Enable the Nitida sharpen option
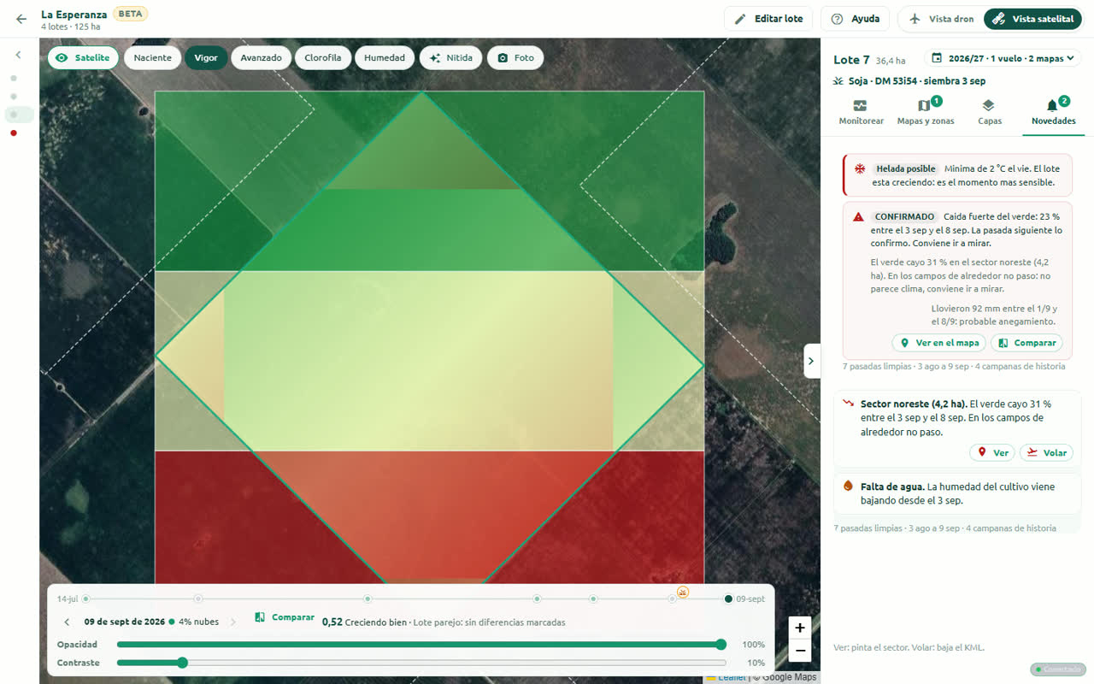 [450, 57]
